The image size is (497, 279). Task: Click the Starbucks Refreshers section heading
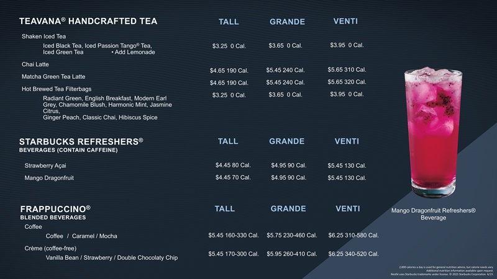pos(81,141)
